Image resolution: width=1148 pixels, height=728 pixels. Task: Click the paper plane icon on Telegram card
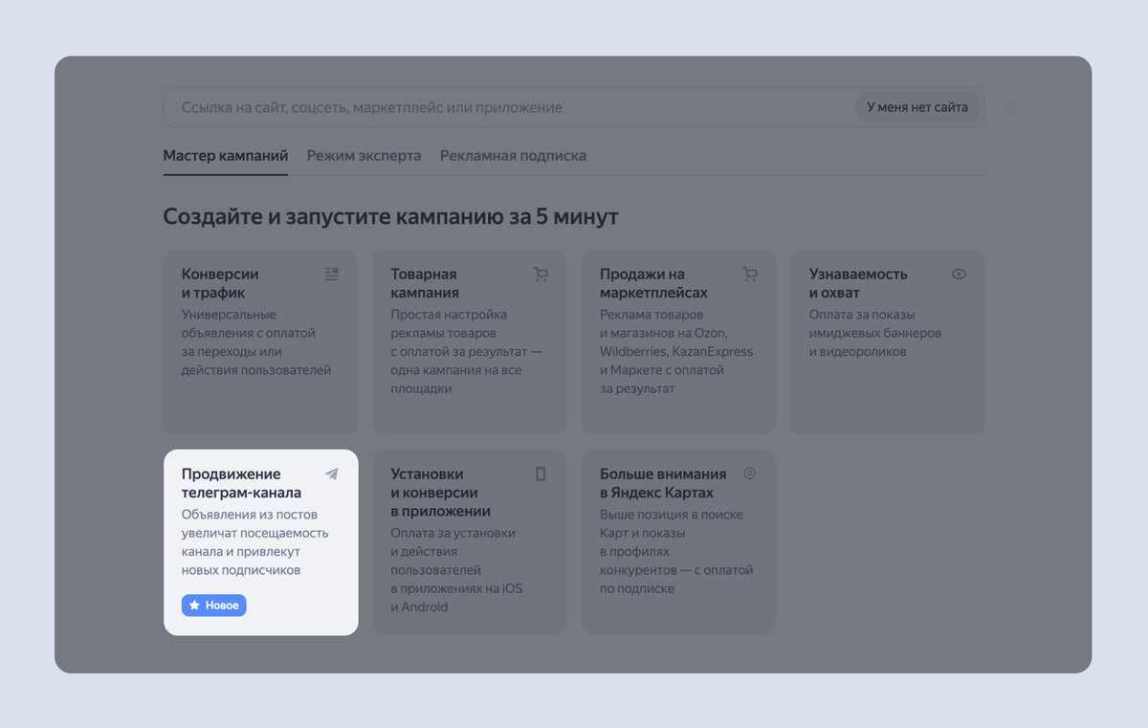click(x=331, y=474)
